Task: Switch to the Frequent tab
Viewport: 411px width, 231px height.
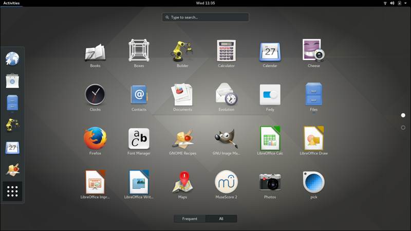Action: pos(190,219)
